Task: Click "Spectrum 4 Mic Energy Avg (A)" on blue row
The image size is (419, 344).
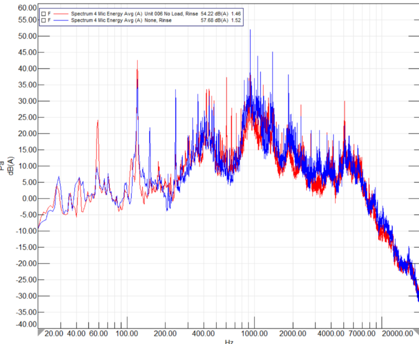Action: 106,20
